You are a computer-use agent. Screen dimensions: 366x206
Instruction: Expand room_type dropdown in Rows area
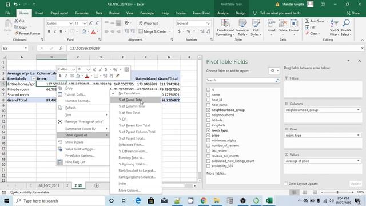[359, 135]
